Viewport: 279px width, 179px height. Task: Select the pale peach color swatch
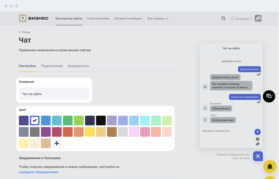[x=167, y=132]
